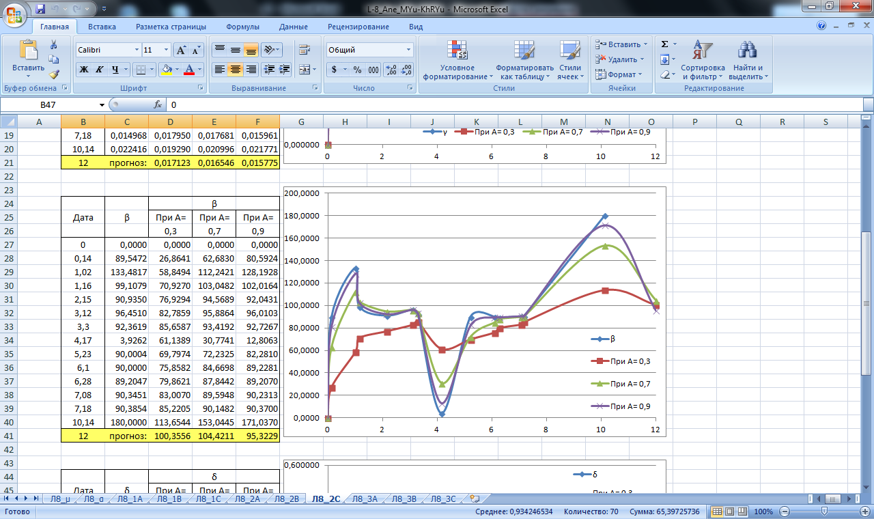
Task: Go to the next sheet tab
Action: pos(25,499)
